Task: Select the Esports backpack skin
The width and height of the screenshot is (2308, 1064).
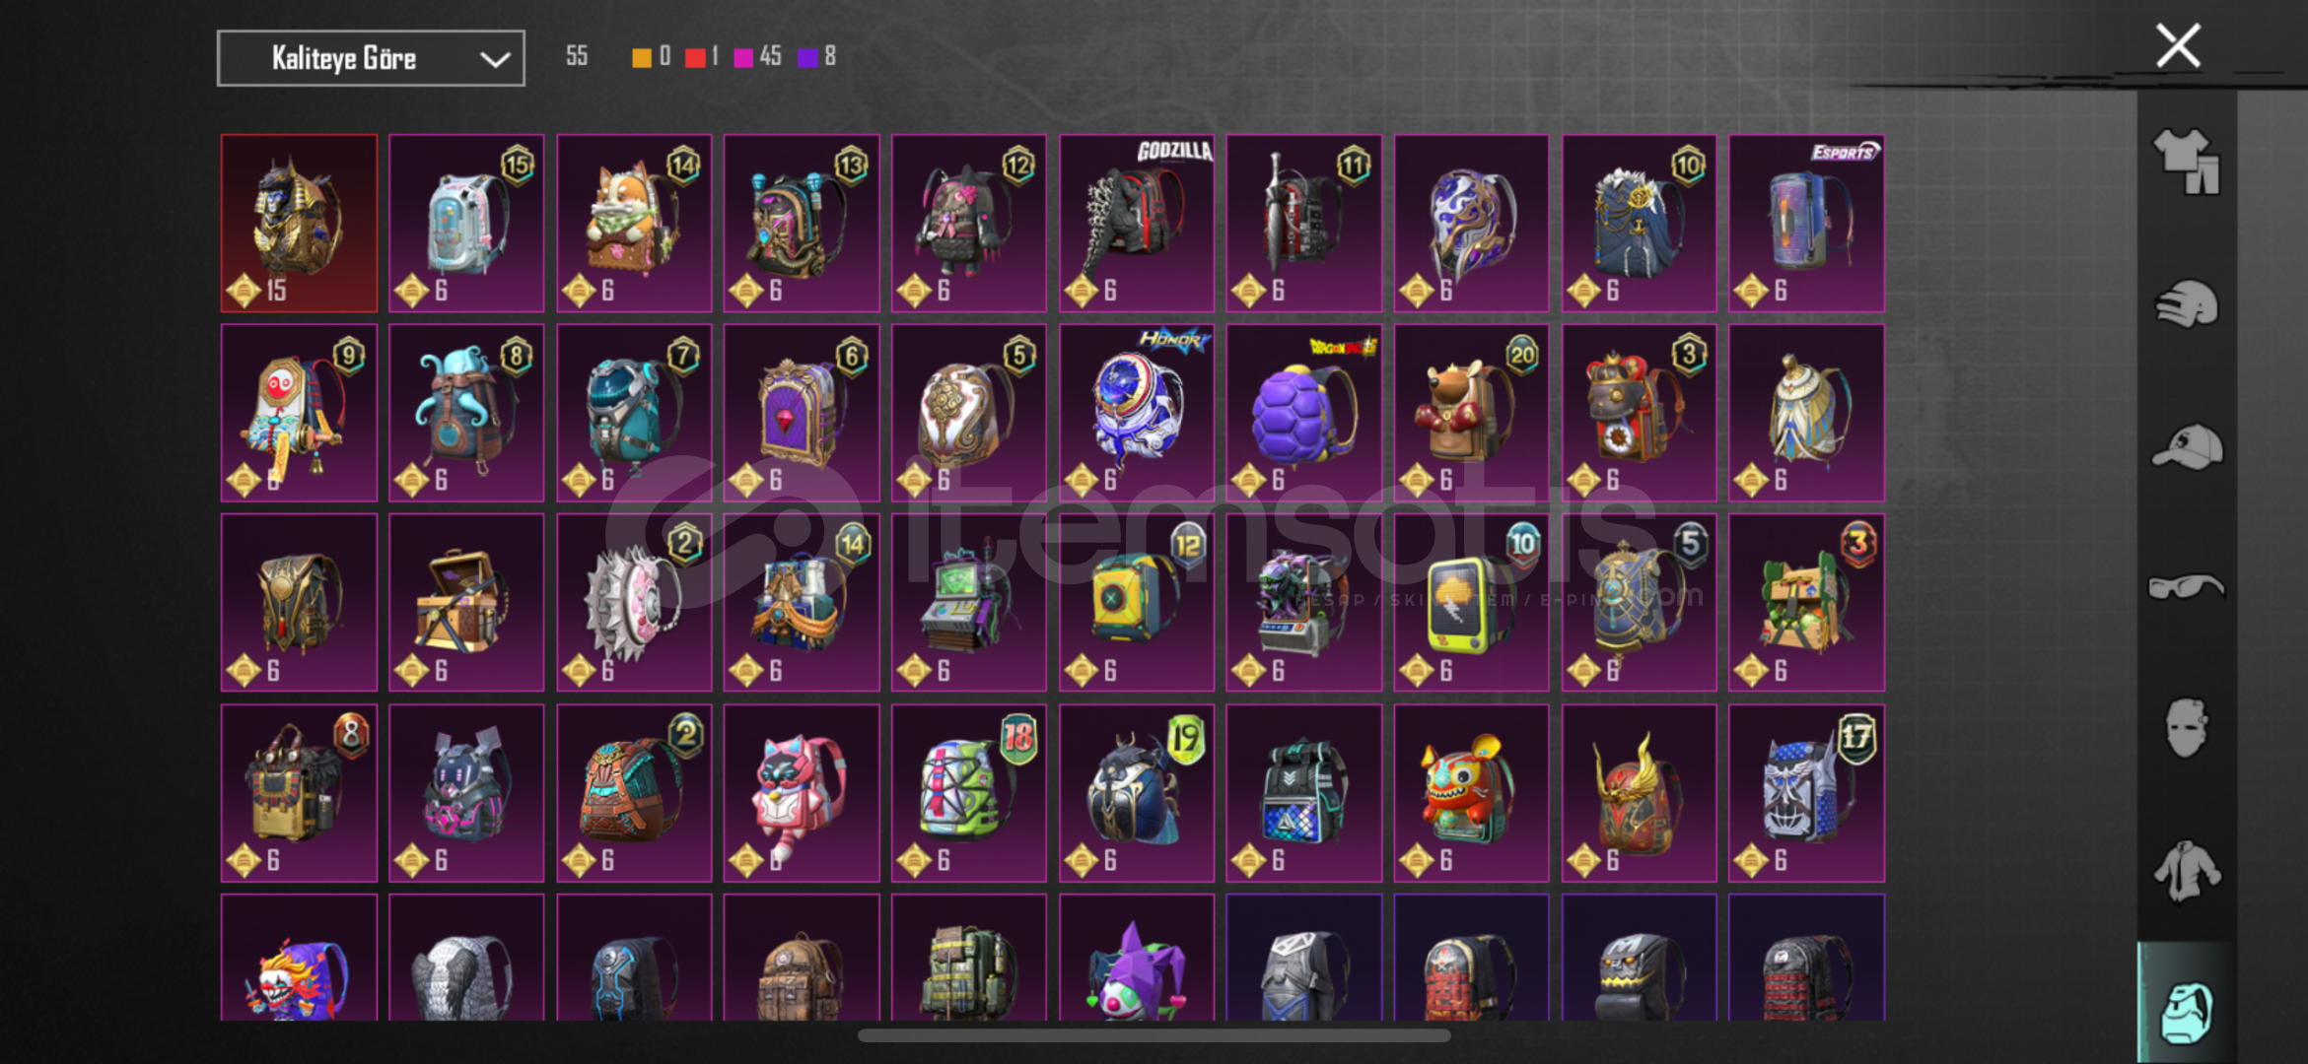Action: click(x=1806, y=224)
